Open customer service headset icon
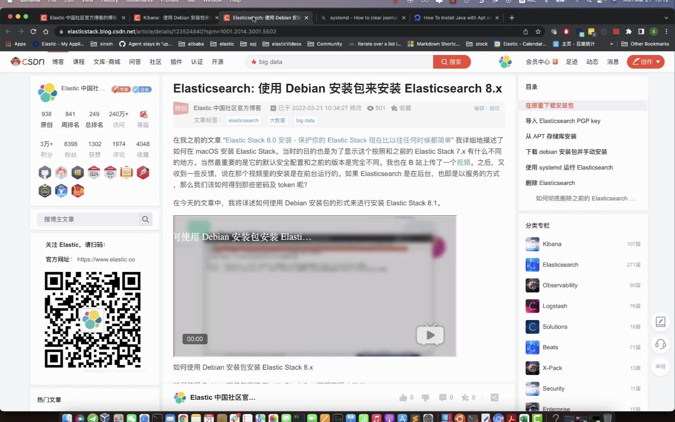This screenshot has height=422, width=675. [x=660, y=344]
